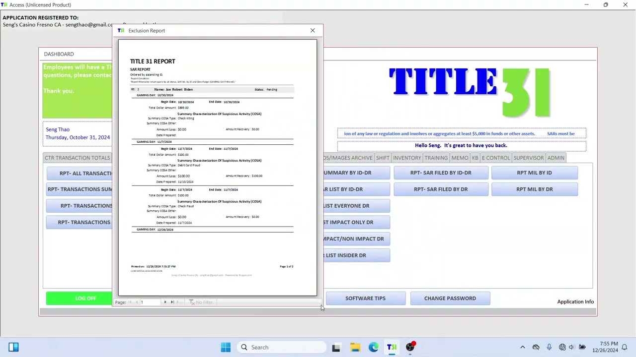Open the notifications bell icon
Screen dimensions: 636x357
625,347
